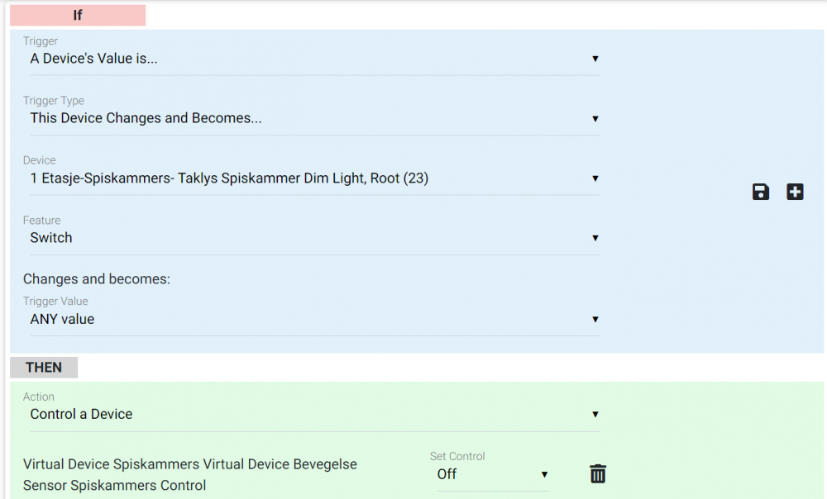The width and height of the screenshot is (827, 499).
Task: Click the 'Trigger Value' field label
Action: tap(55, 302)
